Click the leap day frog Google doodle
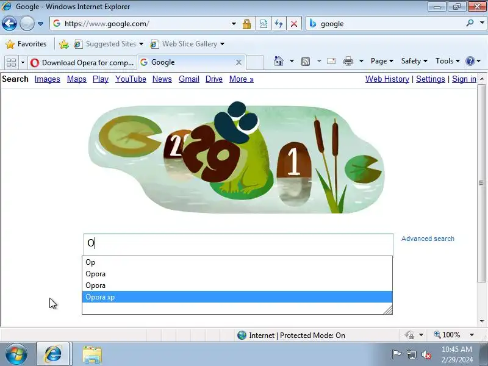 237,158
